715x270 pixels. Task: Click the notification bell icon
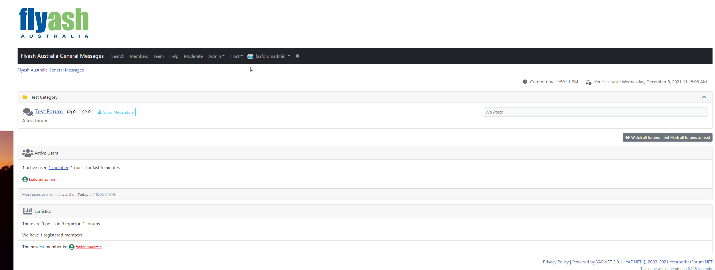tap(297, 56)
